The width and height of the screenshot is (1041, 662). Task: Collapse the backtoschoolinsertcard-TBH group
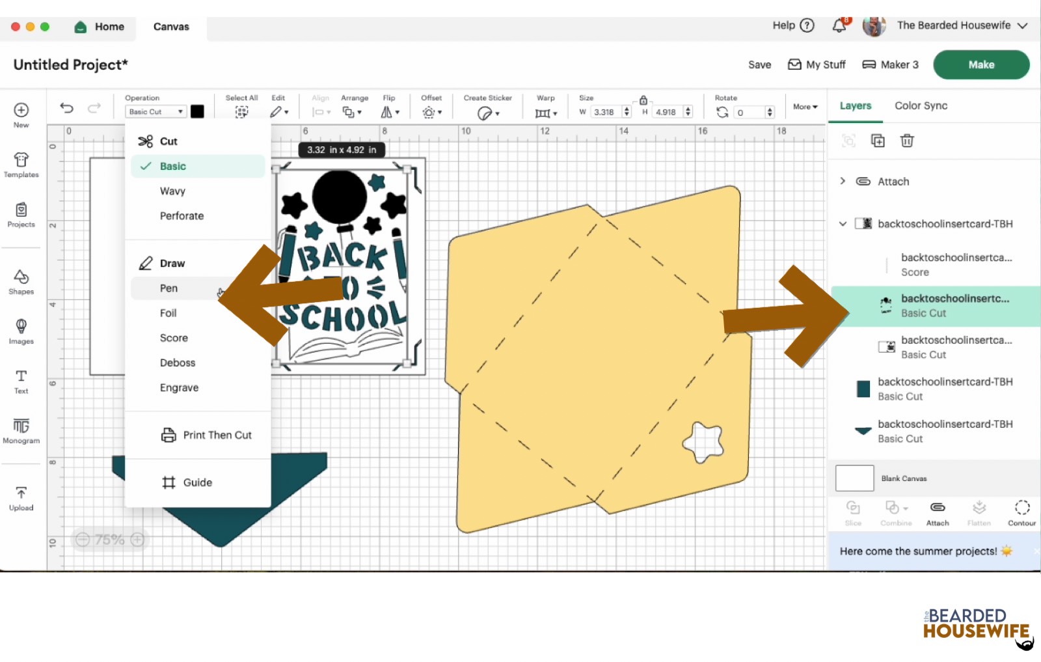(x=843, y=224)
